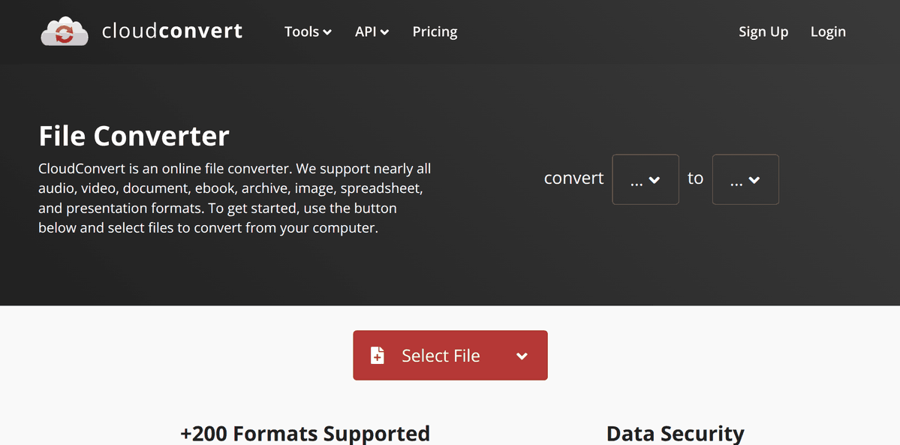Click the arrow inside the source format box
This screenshot has width=900, height=445.
[x=655, y=180]
